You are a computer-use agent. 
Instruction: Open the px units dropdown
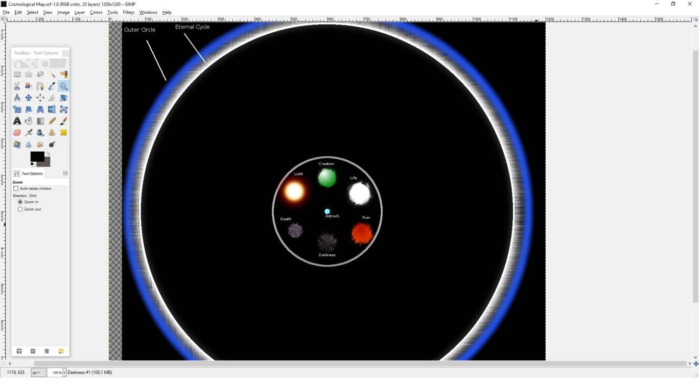tap(38, 372)
